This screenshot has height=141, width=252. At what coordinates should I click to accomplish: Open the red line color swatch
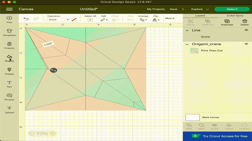click(74, 20)
